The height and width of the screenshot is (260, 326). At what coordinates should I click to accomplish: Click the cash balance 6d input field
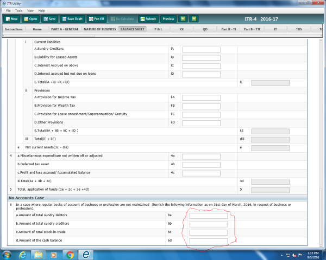[208, 240]
